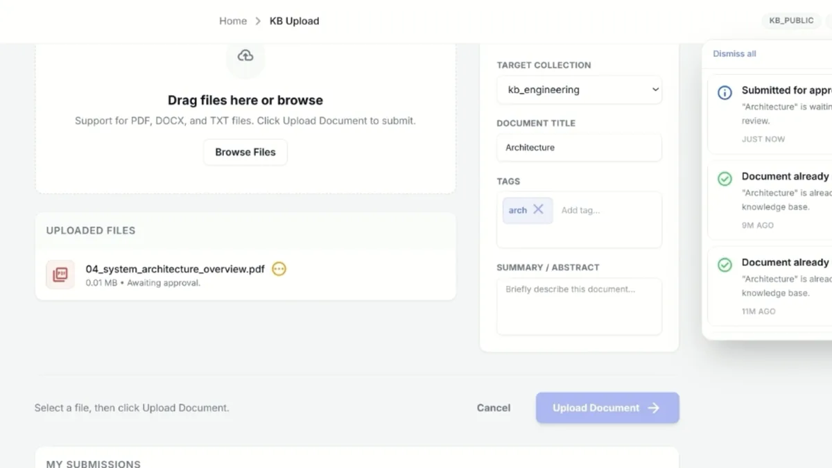
Task: Click the '0.01 MB • Awaiting approval.' status text
Action: tap(144, 283)
